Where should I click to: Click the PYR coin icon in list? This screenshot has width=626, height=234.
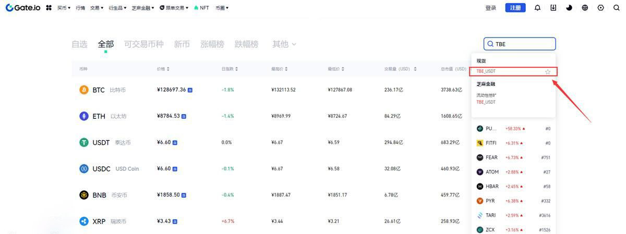[480, 201]
